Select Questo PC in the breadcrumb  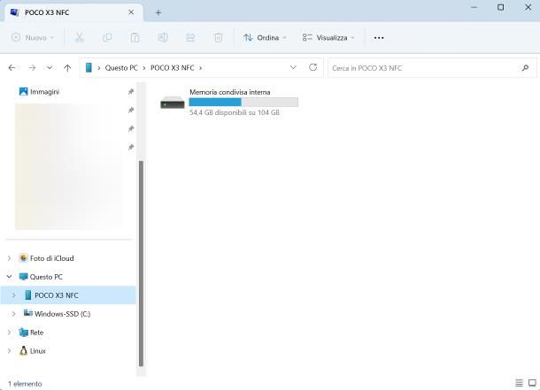tap(121, 68)
